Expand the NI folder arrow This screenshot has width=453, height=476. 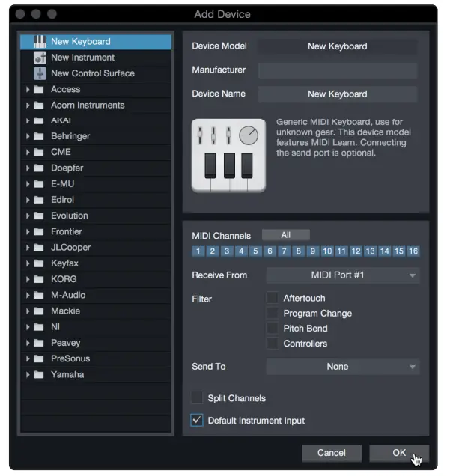(x=28, y=327)
